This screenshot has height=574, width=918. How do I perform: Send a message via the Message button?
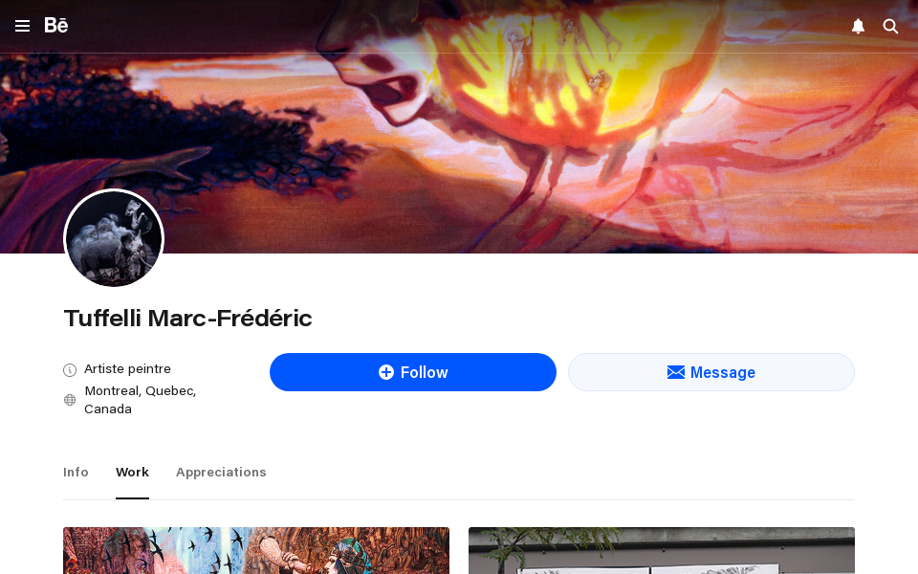click(x=711, y=372)
